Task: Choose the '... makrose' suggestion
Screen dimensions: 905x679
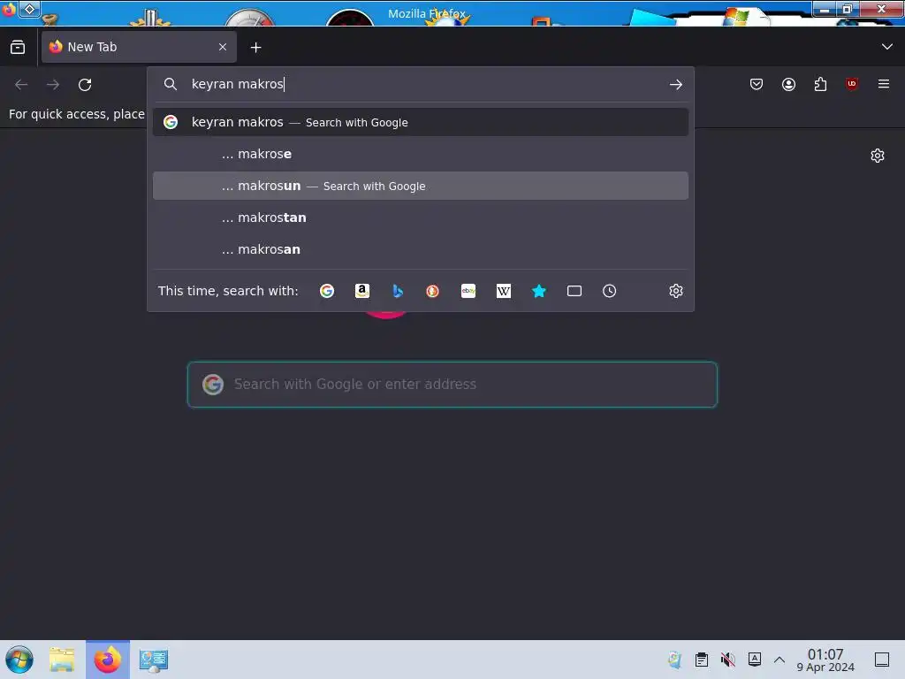Action: point(420,154)
